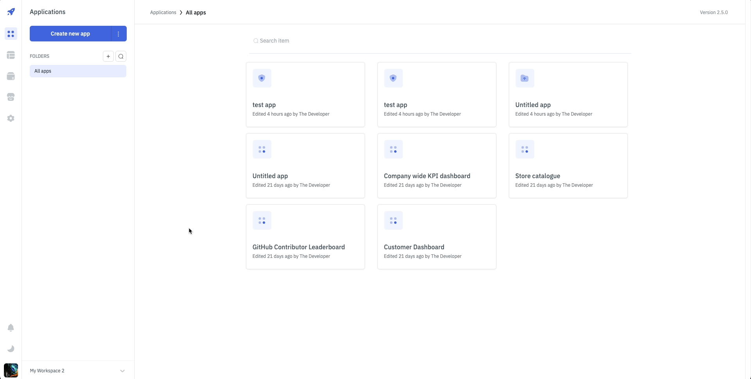Image resolution: width=751 pixels, height=379 pixels.
Task: Open the Apps dashboard sidebar icon
Action: pos(11,34)
